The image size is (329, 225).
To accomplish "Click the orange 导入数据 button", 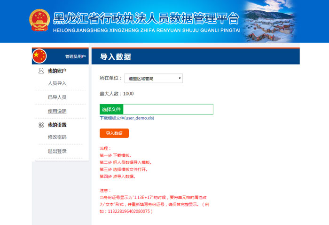I will point(114,133).
